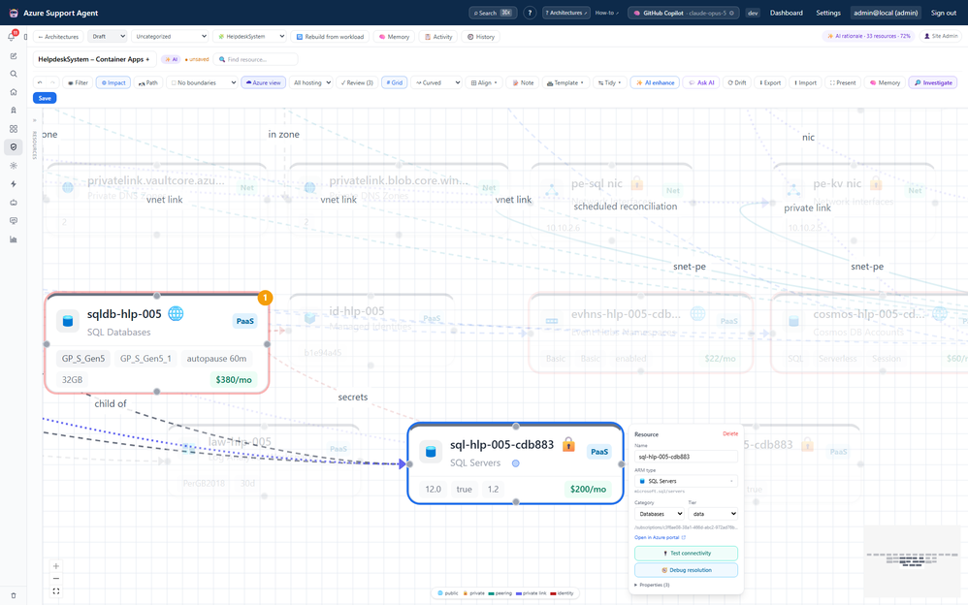The height and width of the screenshot is (605, 968).
Task: Toggle the Filter button
Action: [78, 82]
